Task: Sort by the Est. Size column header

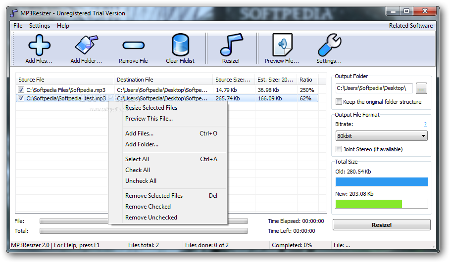Action: point(276,80)
